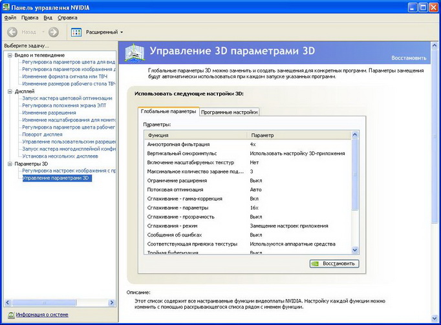Screen dimensions: 441x325
Task: Open Информация о системе link
Action: pyautogui.click(x=42, y=315)
